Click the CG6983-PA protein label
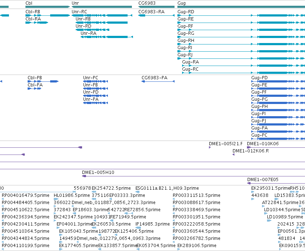The height and width of the screenshot is (251, 305). tap(154, 78)
